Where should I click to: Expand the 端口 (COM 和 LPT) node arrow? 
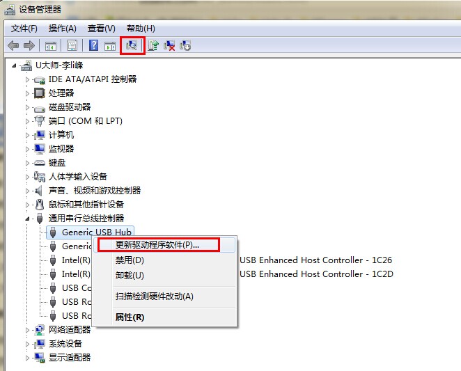click(x=27, y=121)
